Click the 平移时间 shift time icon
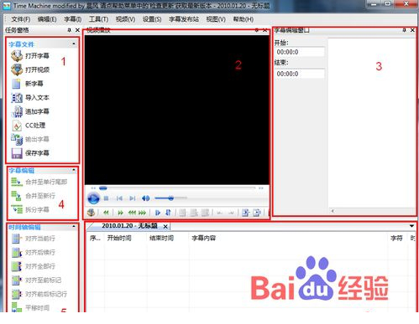419x324 pixels. [17, 307]
